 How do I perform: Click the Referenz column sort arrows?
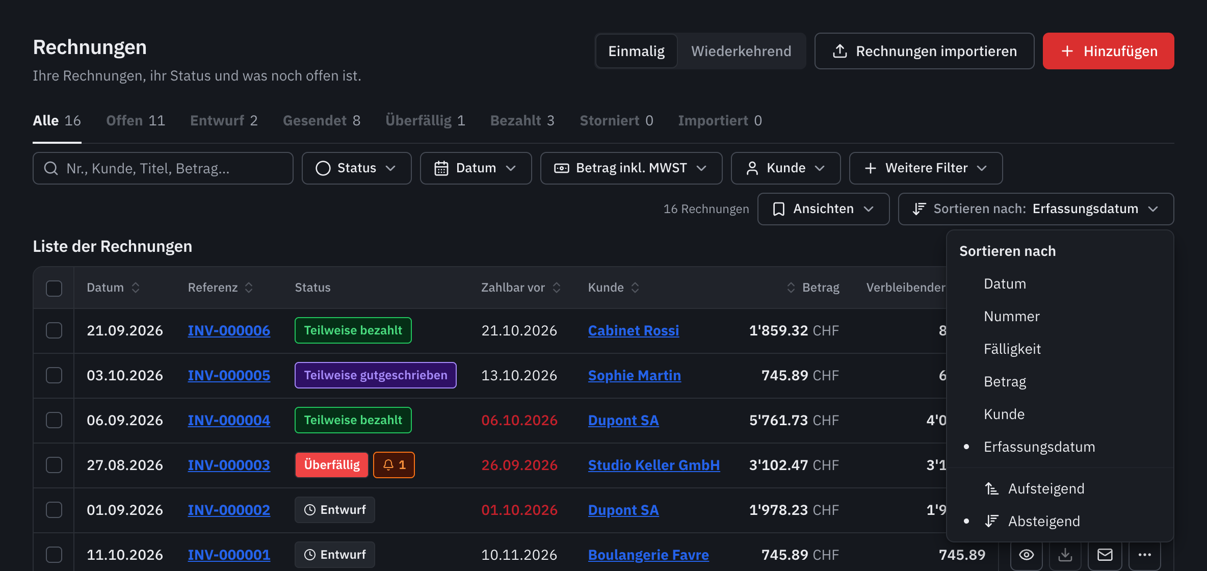(249, 288)
